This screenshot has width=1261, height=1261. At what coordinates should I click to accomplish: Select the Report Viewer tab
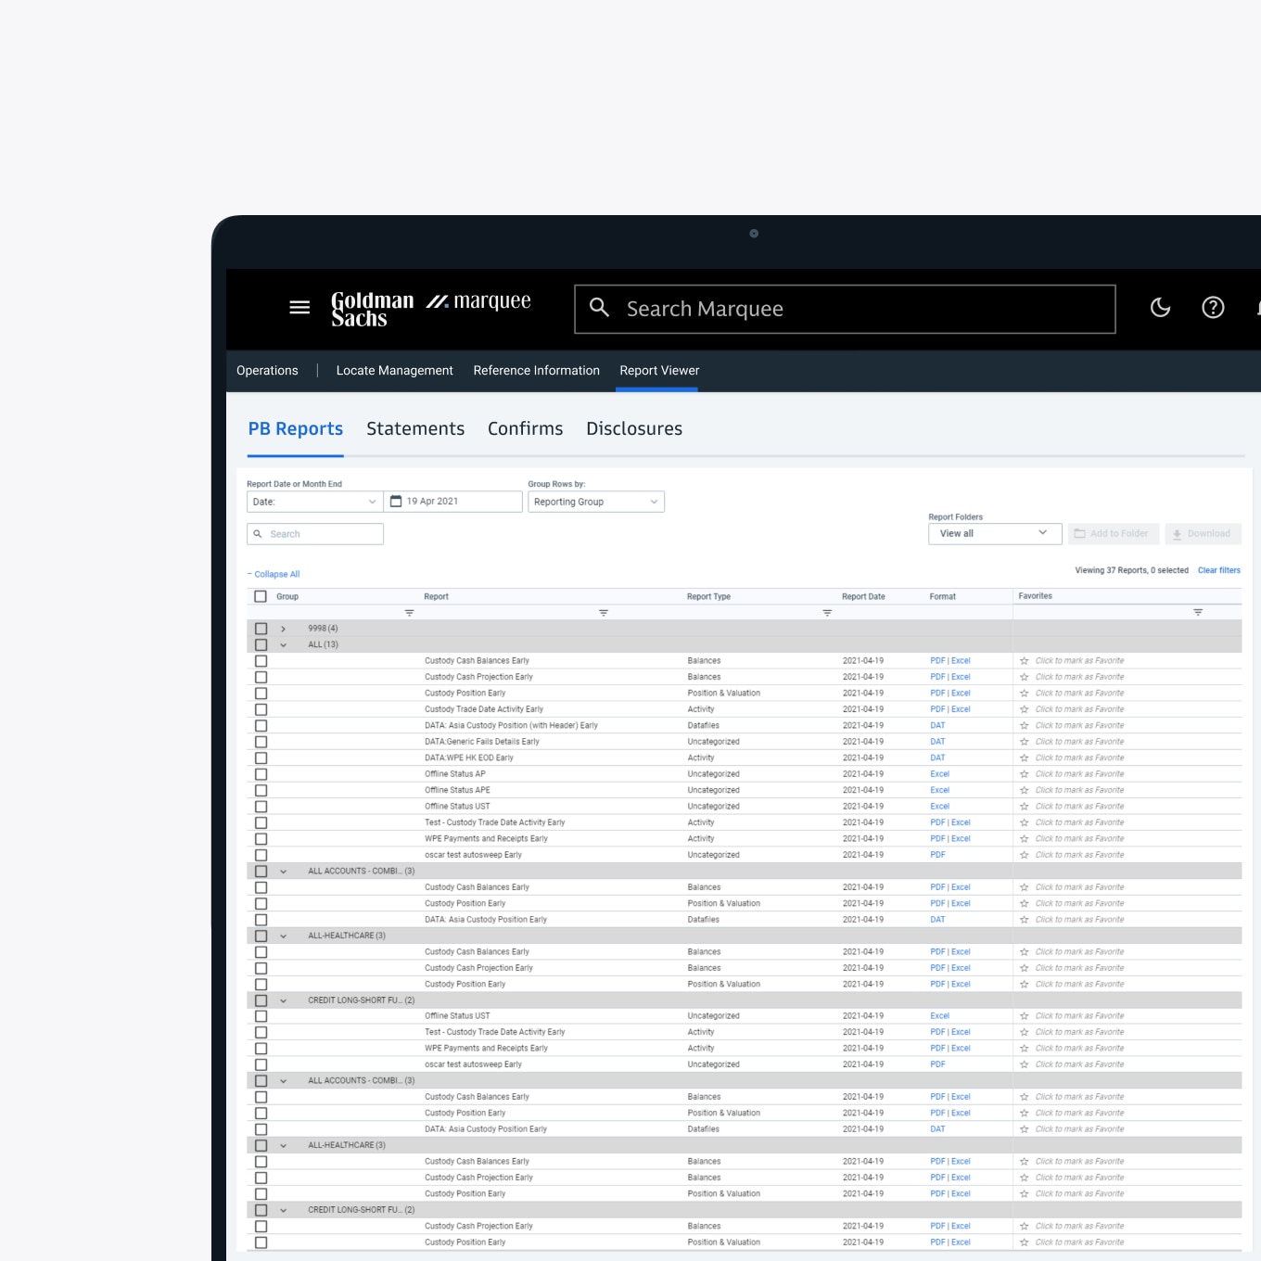pos(659,371)
